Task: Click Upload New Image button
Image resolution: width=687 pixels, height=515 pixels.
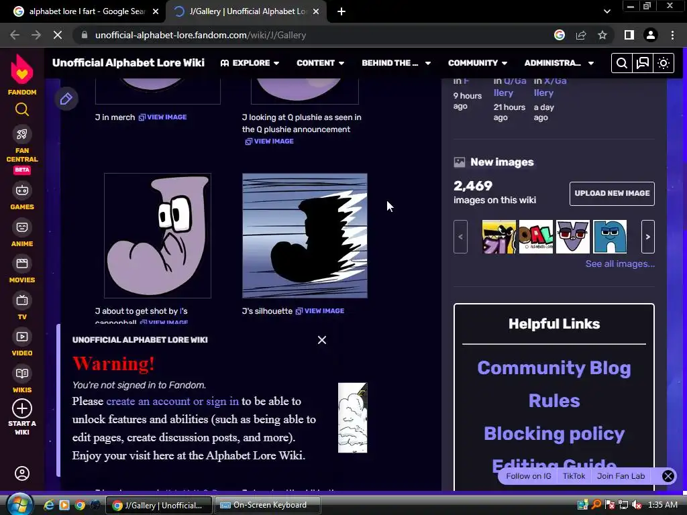Action: 612,194
